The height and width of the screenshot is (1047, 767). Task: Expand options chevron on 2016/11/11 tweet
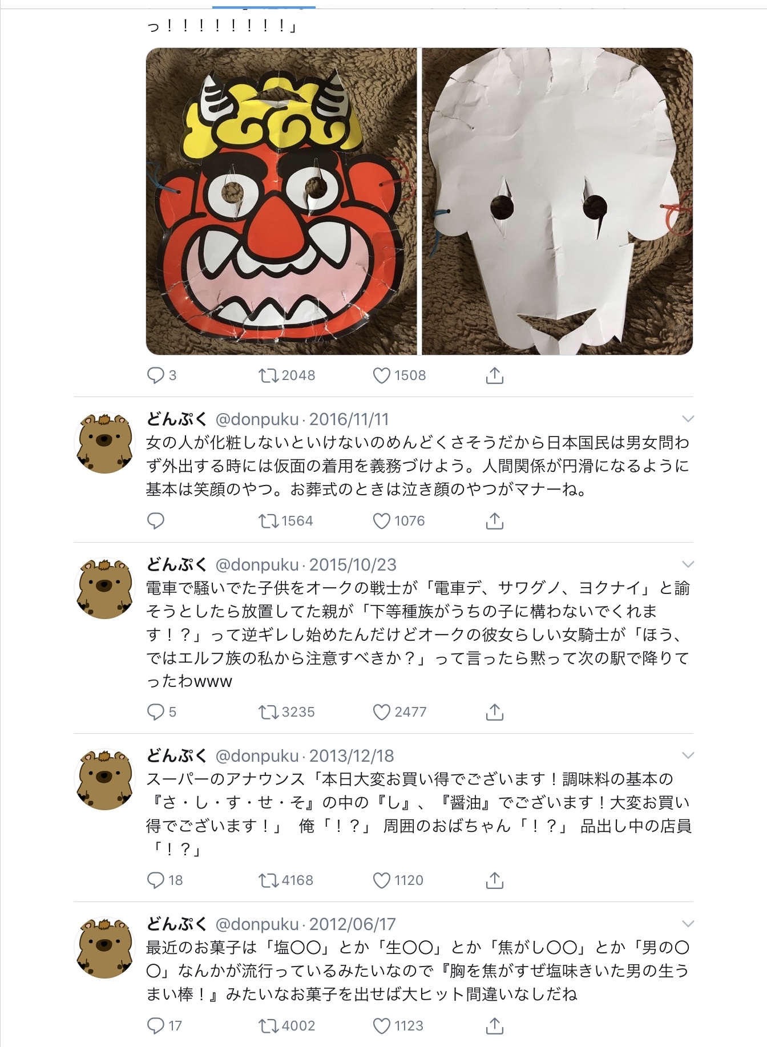[688, 419]
